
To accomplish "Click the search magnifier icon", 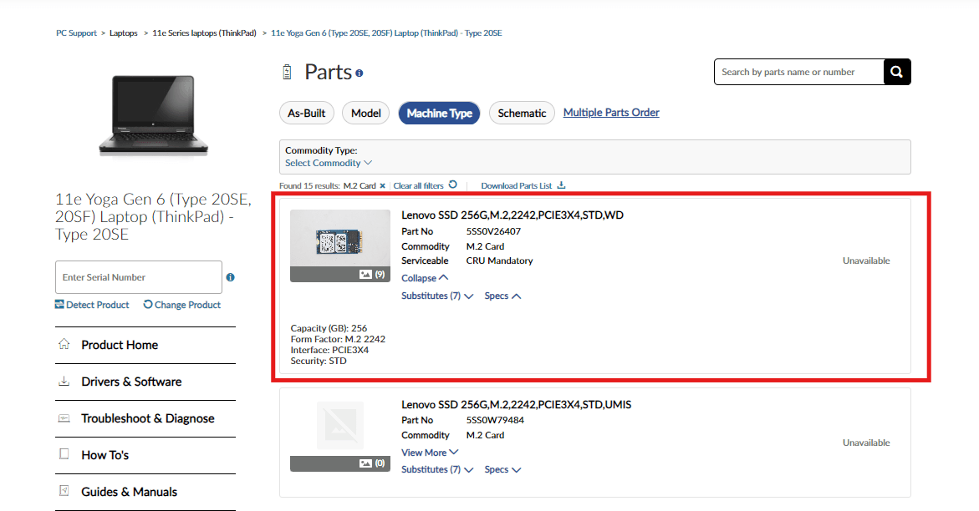I will [897, 72].
